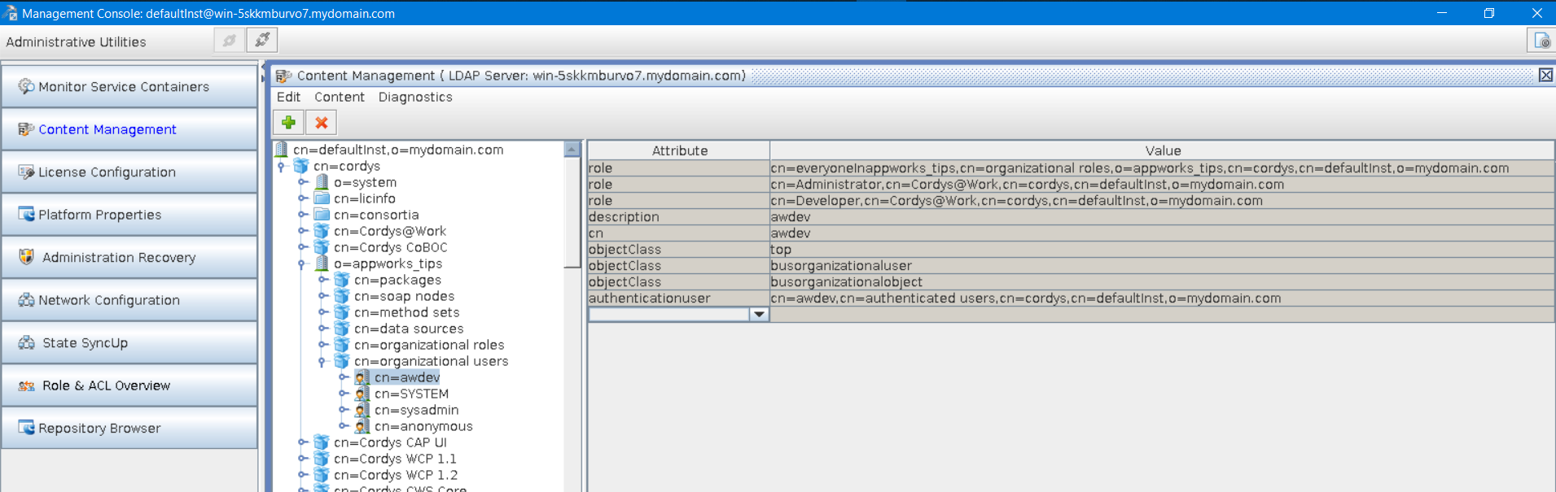Click the o=system building icon
The height and width of the screenshot is (492, 1556).
click(x=322, y=182)
